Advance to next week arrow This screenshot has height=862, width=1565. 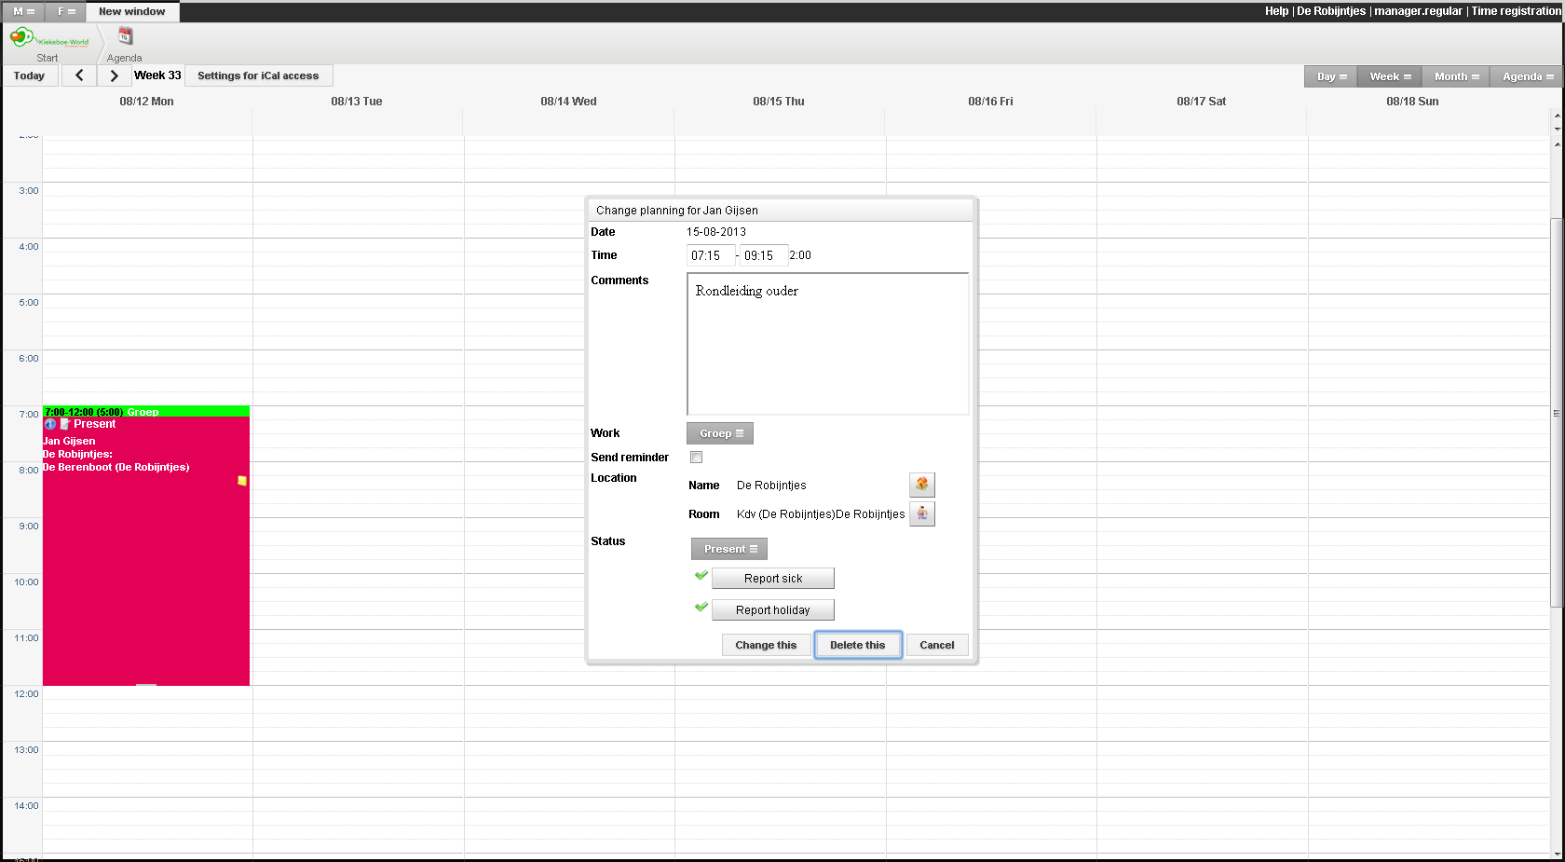click(x=114, y=75)
